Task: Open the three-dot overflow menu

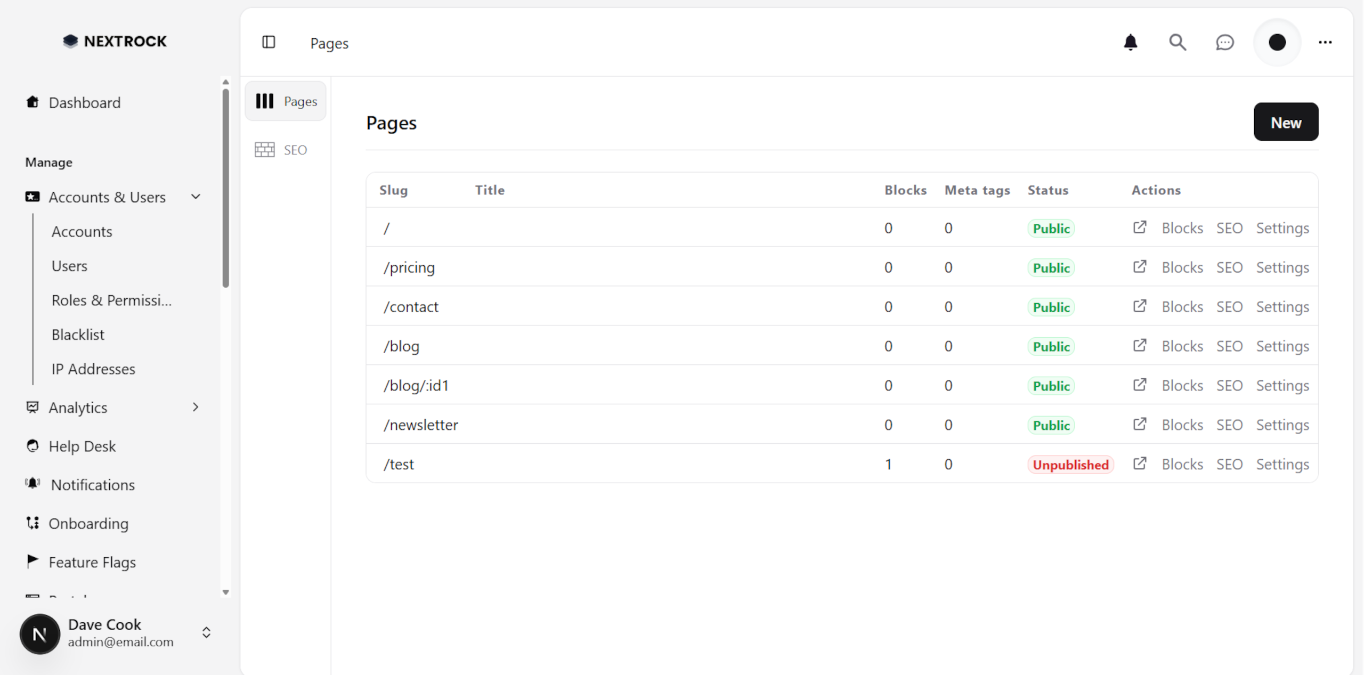Action: tap(1325, 43)
